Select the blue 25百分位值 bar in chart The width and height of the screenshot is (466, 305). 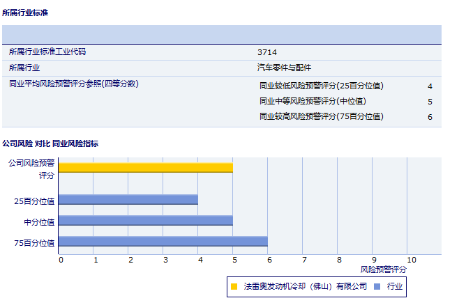(128, 200)
